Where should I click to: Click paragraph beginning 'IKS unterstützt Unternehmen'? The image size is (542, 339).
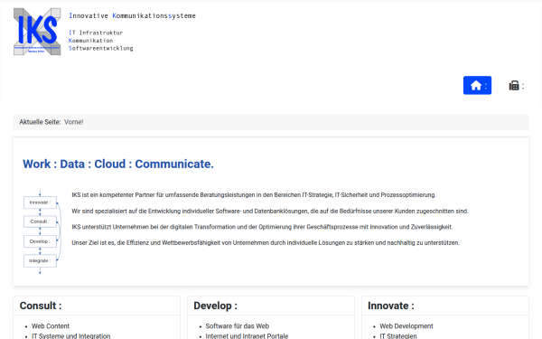click(x=262, y=227)
